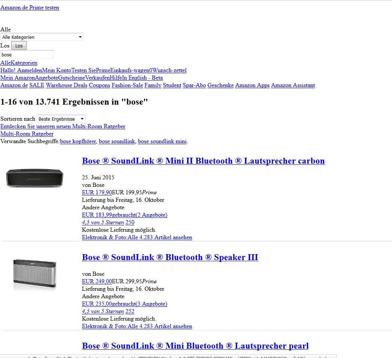
Task: Open Warehouse Deals link
Action: pyautogui.click(x=67, y=85)
